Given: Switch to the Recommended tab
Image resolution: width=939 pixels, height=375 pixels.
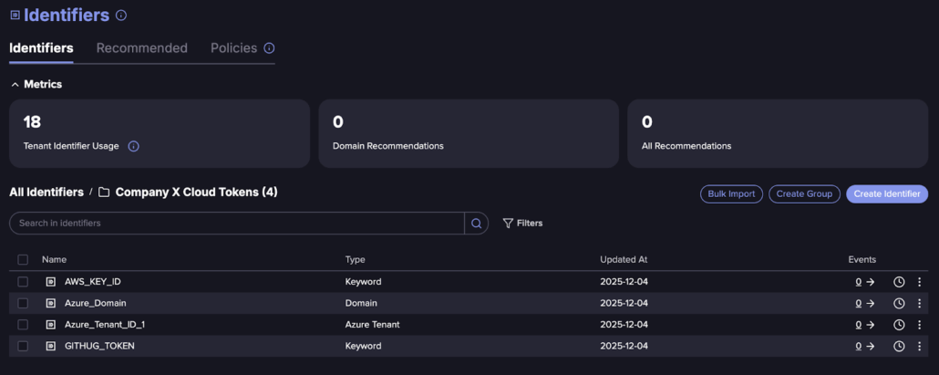Looking at the screenshot, I should (x=141, y=48).
